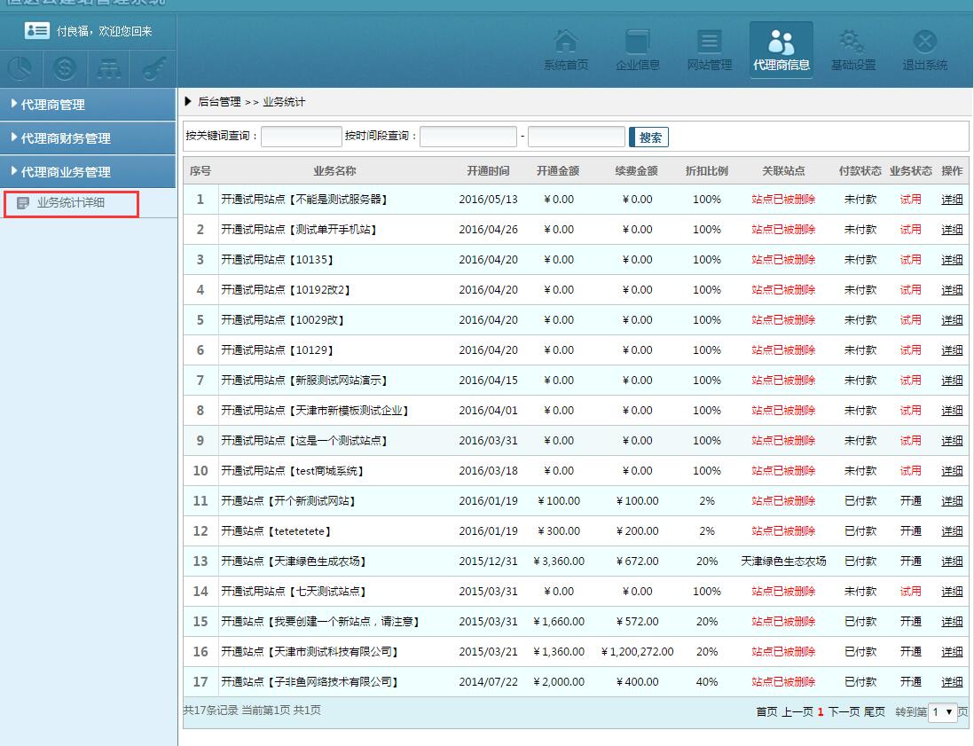
Task: Click the 天津绿色生态农场 associated site link
Action: click(x=782, y=561)
